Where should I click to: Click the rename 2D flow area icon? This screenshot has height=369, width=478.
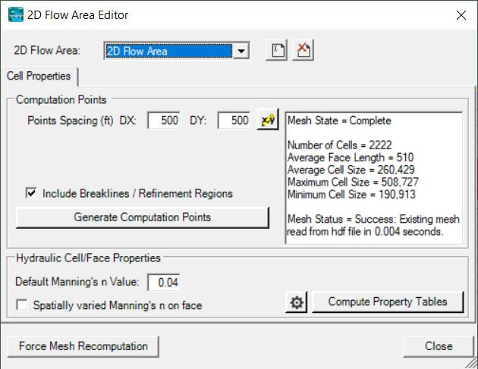pos(276,50)
